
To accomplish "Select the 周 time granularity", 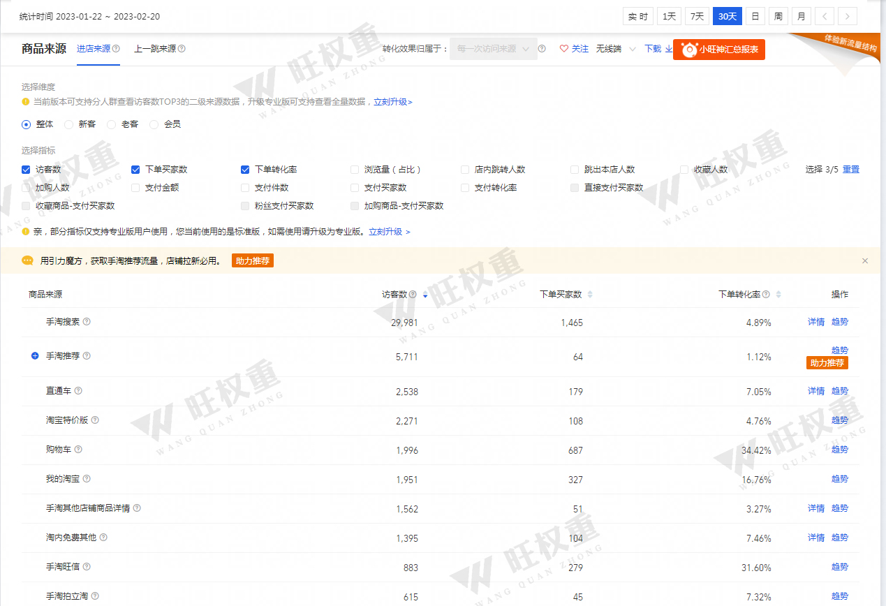I will click(778, 16).
